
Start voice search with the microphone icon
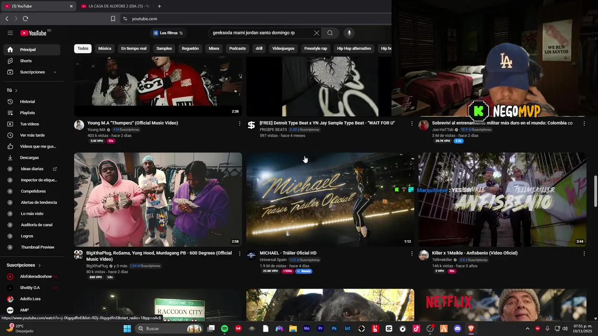coord(349,33)
